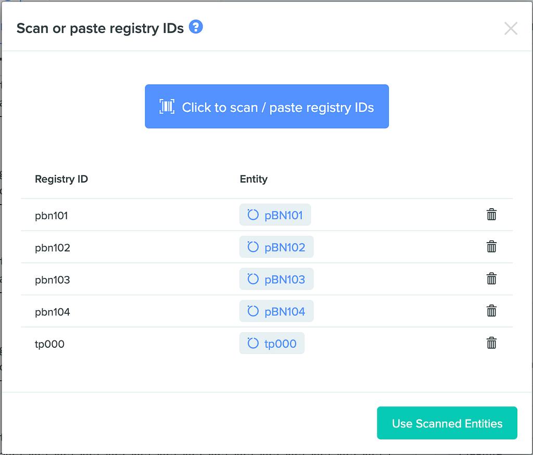Remove pbn103 using its trash icon
533x455 pixels.
point(491,279)
